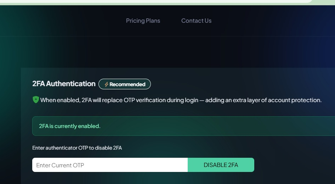
Task: Click the DISABLE 2FA button
Action: pos(221,165)
